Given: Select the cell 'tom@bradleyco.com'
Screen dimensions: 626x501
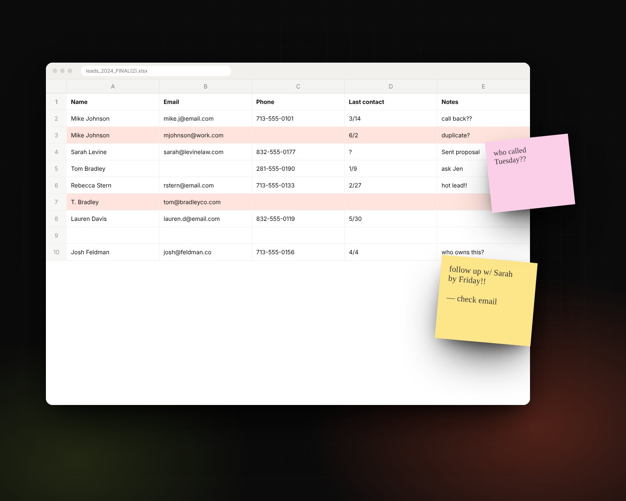Looking at the screenshot, I should point(205,202).
